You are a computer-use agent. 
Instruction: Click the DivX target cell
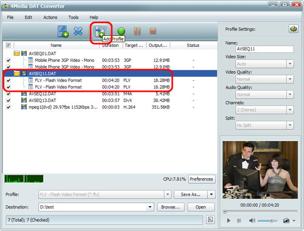128,100
